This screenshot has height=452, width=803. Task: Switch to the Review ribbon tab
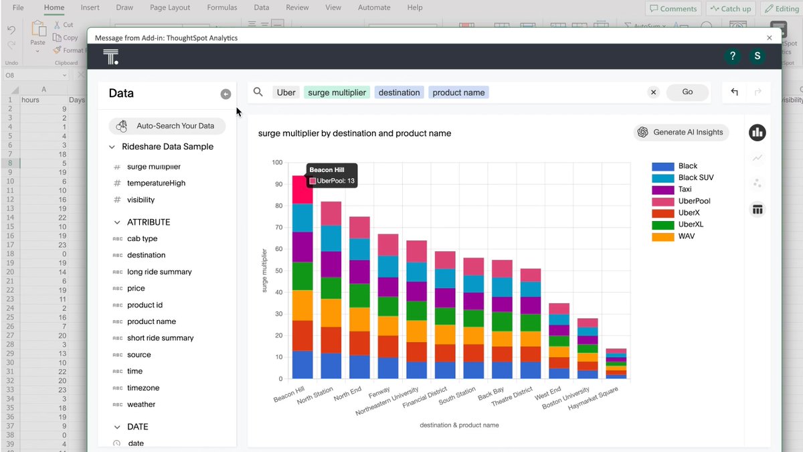coord(298,8)
